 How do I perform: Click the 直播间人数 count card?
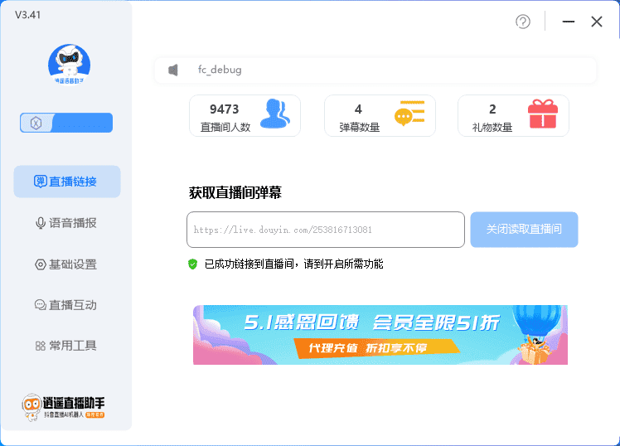click(245, 116)
